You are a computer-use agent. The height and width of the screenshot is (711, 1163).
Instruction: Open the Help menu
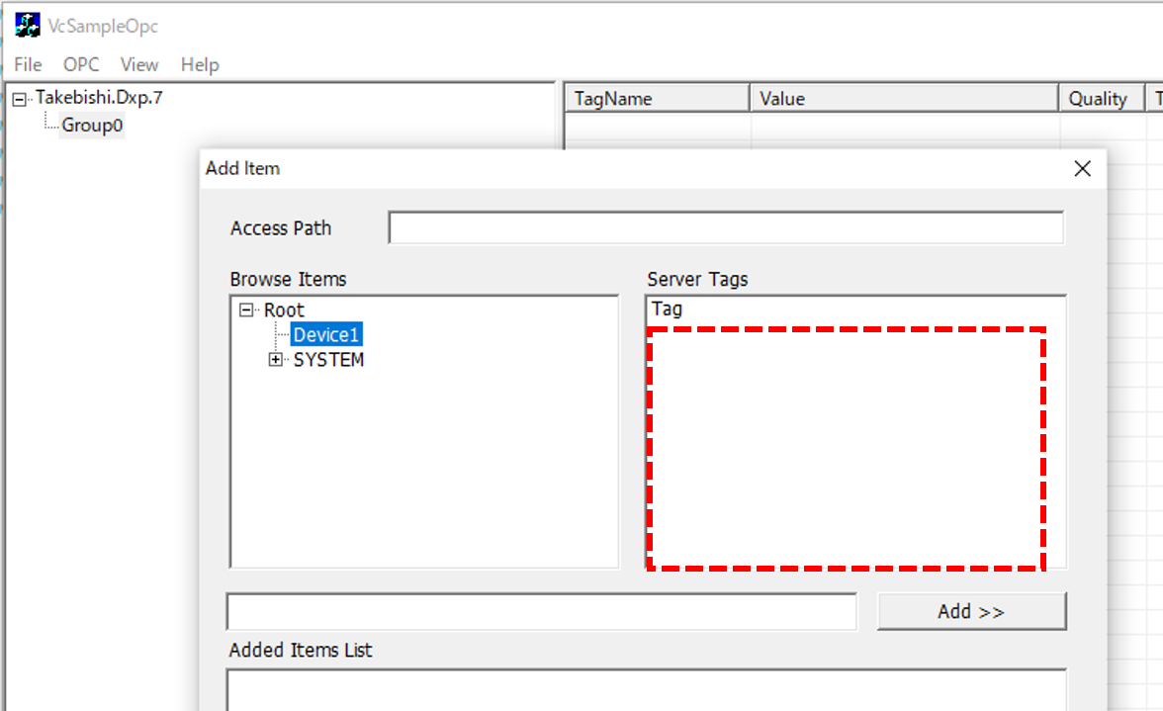tap(200, 65)
